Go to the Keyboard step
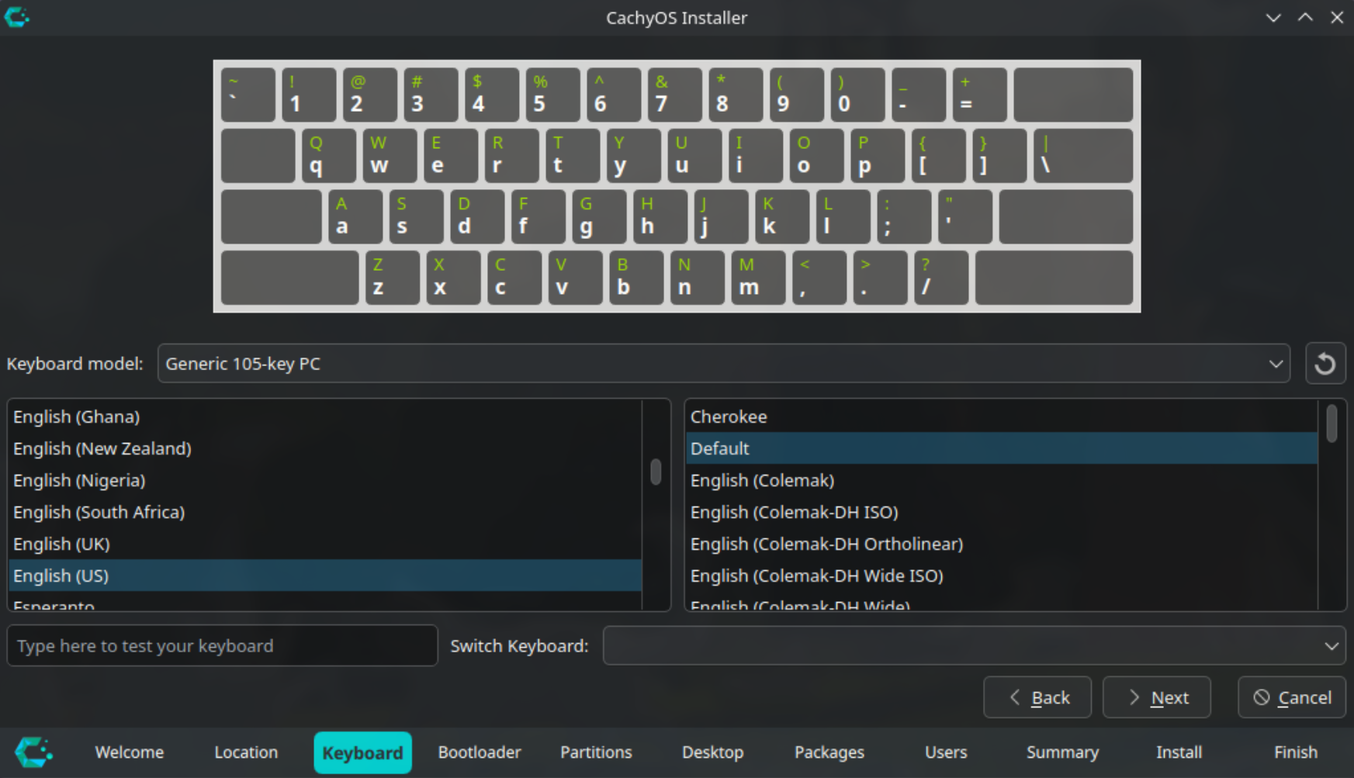The height and width of the screenshot is (778, 1354). 362,752
